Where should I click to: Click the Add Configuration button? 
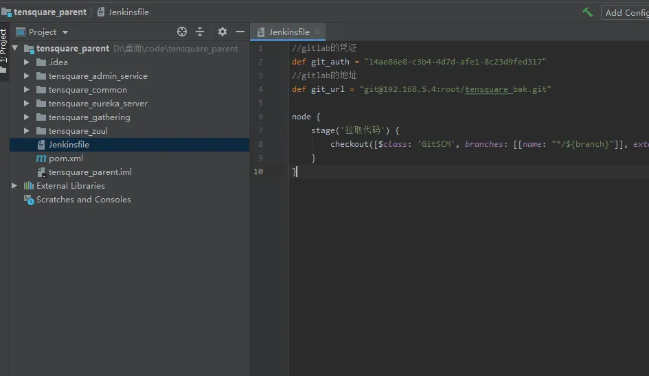point(626,12)
